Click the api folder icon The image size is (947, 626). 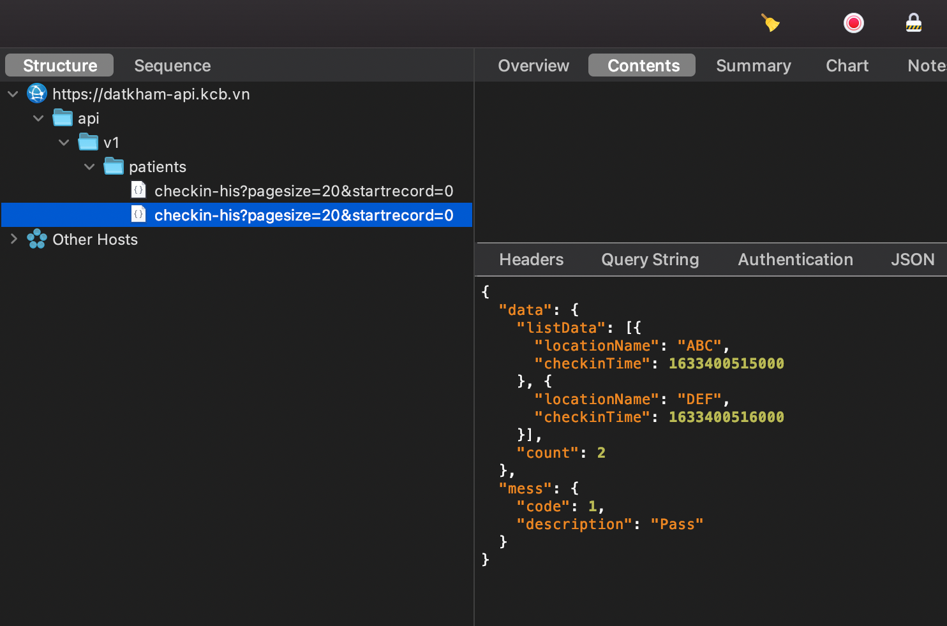[63, 118]
